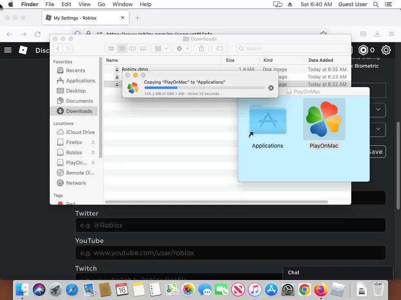Click the Finder share button
The image size is (401, 300).
click(202, 48)
